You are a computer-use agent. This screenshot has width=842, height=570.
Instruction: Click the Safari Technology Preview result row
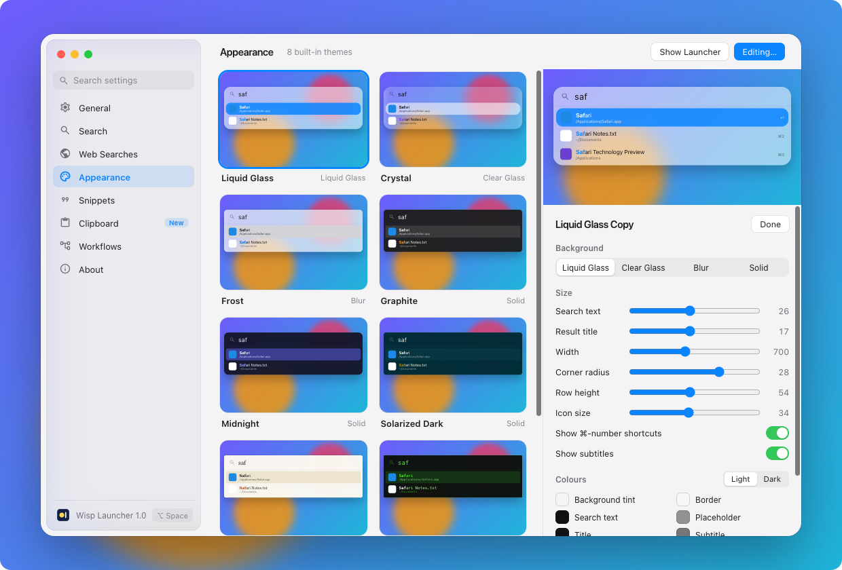pos(672,154)
